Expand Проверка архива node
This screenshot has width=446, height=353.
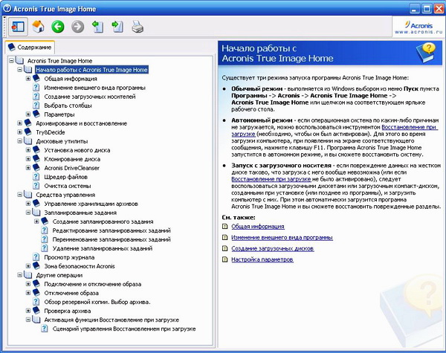(x=28, y=311)
